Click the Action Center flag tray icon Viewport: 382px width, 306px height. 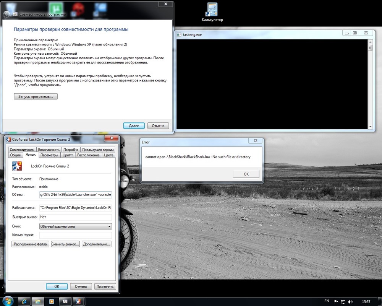click(336, 302)
